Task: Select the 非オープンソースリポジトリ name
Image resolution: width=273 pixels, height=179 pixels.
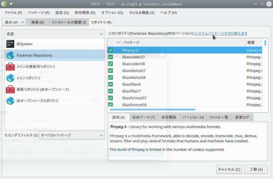Action: [x=37, y=101]
